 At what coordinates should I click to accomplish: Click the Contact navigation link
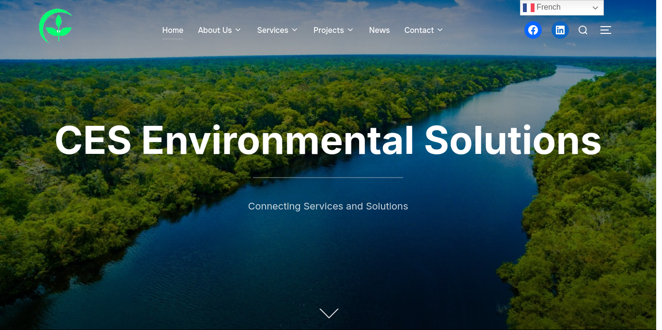click(x=419, y=30)
